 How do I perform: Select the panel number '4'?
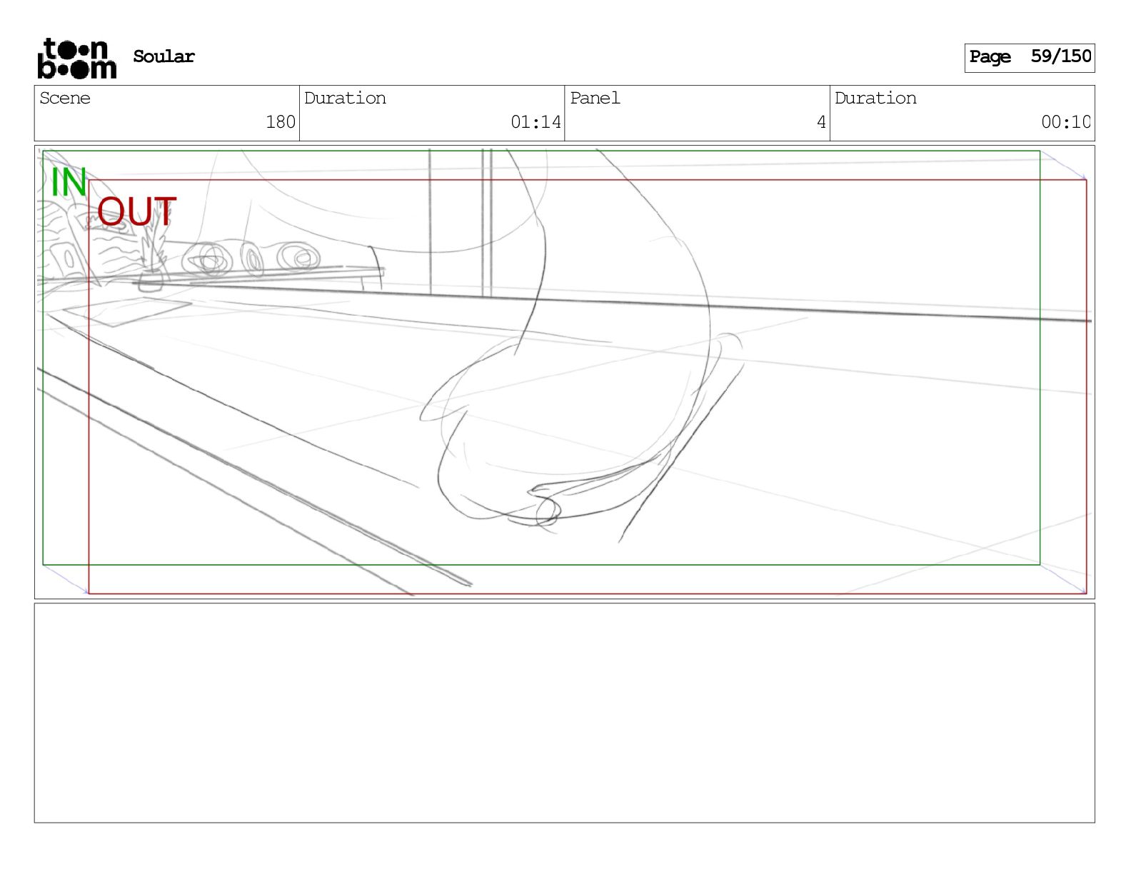point(821,122)
